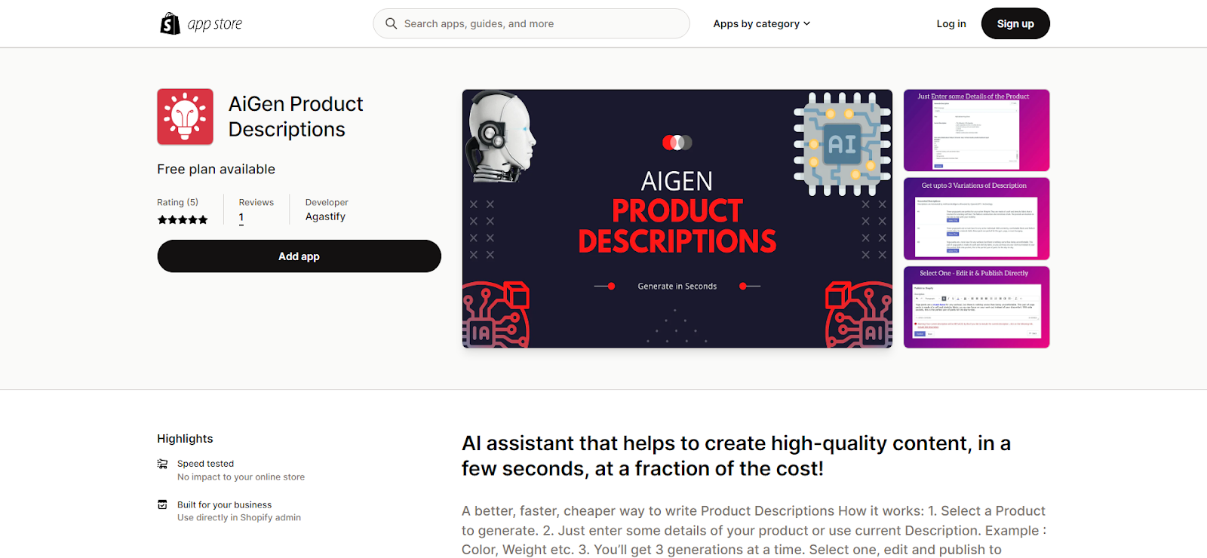
Task: Click "No impact to your online store" text
Action: pos(241,477)
